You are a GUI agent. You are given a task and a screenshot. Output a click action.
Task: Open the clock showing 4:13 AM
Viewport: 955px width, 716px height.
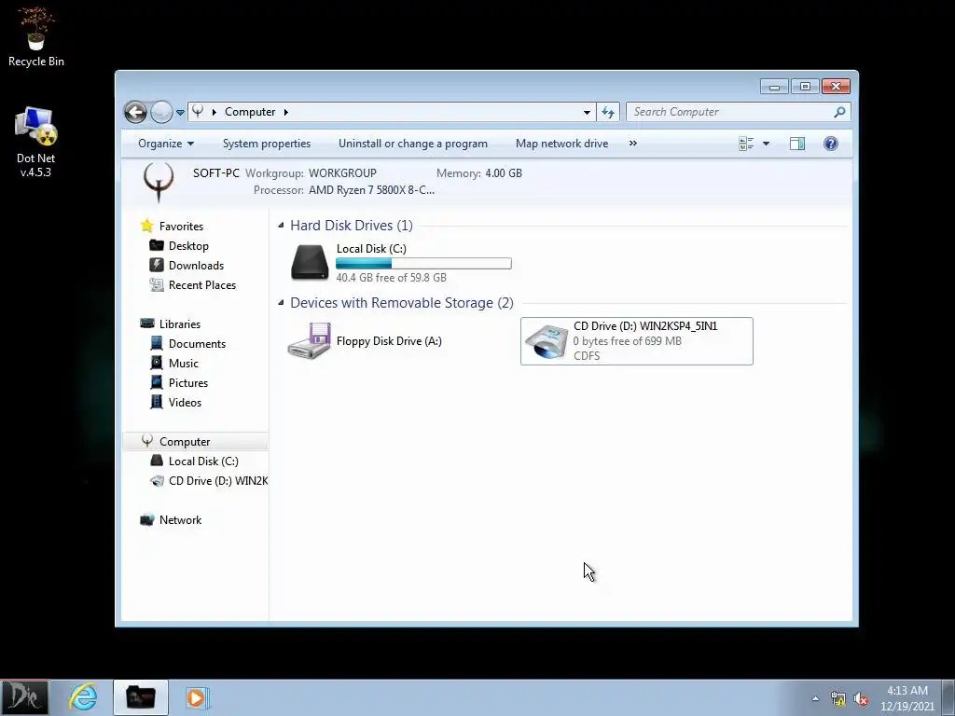tap(907, 697)
